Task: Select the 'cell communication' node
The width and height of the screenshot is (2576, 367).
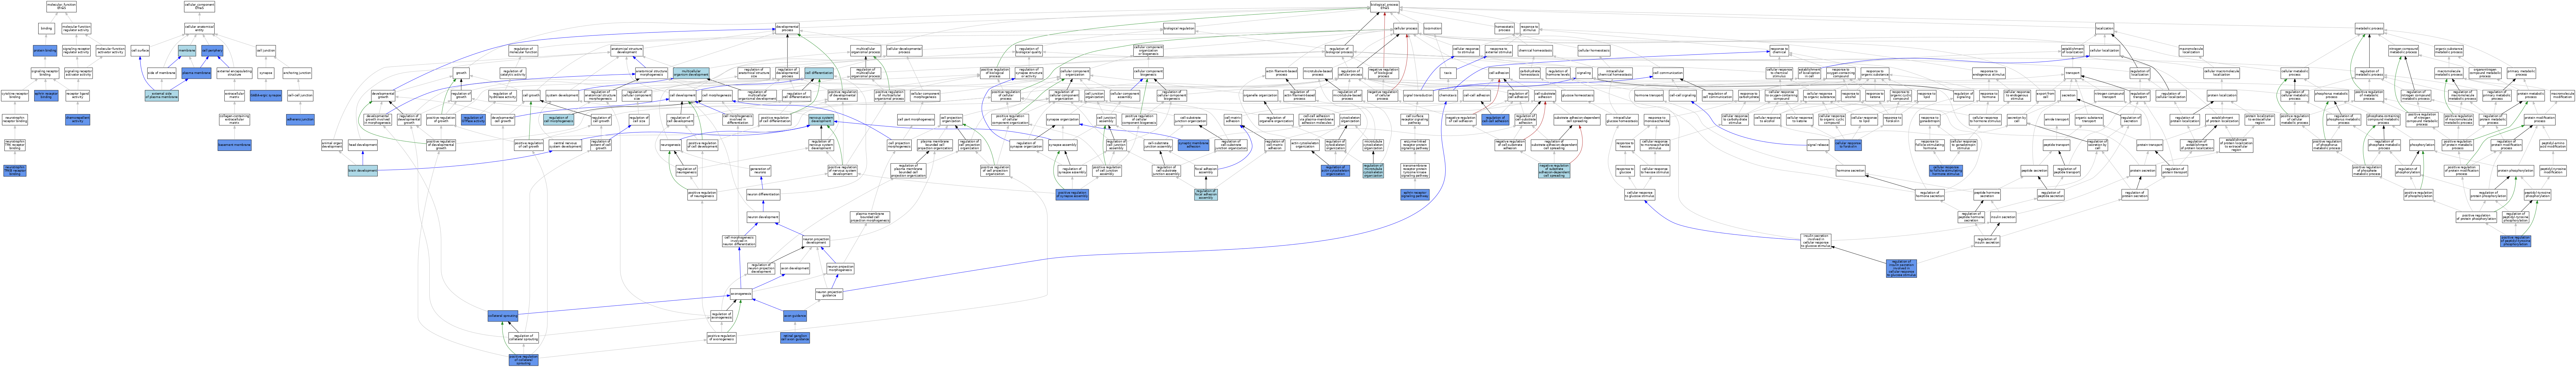Action: coord(1668,73)
